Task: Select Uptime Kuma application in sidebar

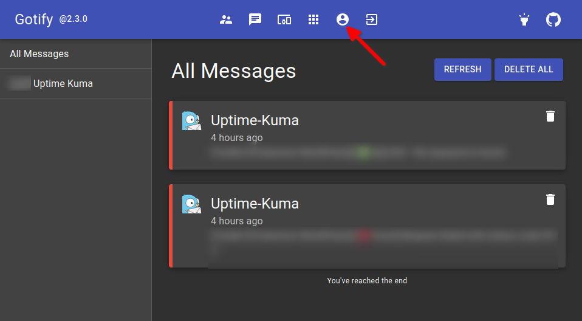Action: (76, 84)
